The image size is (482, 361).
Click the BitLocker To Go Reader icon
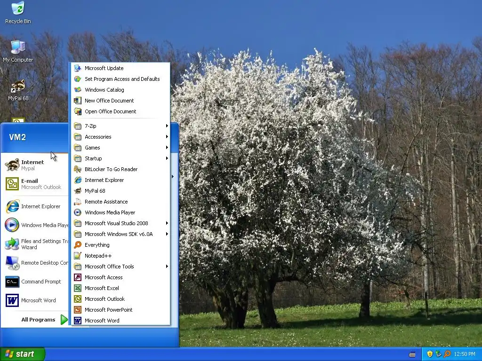point(78,169)
